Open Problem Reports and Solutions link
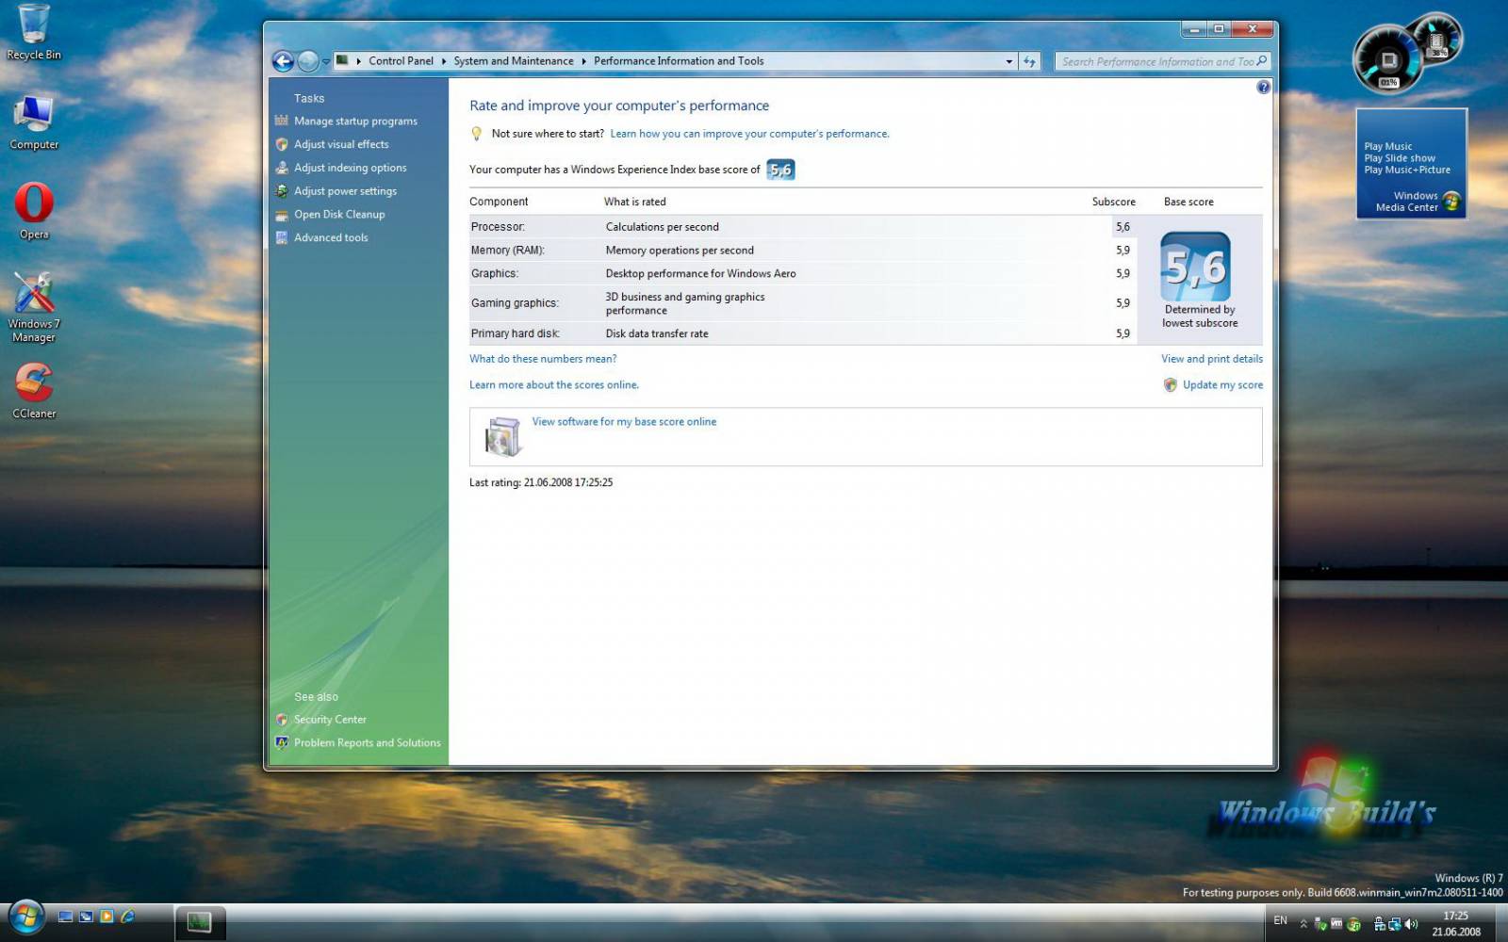 [368, 743]
